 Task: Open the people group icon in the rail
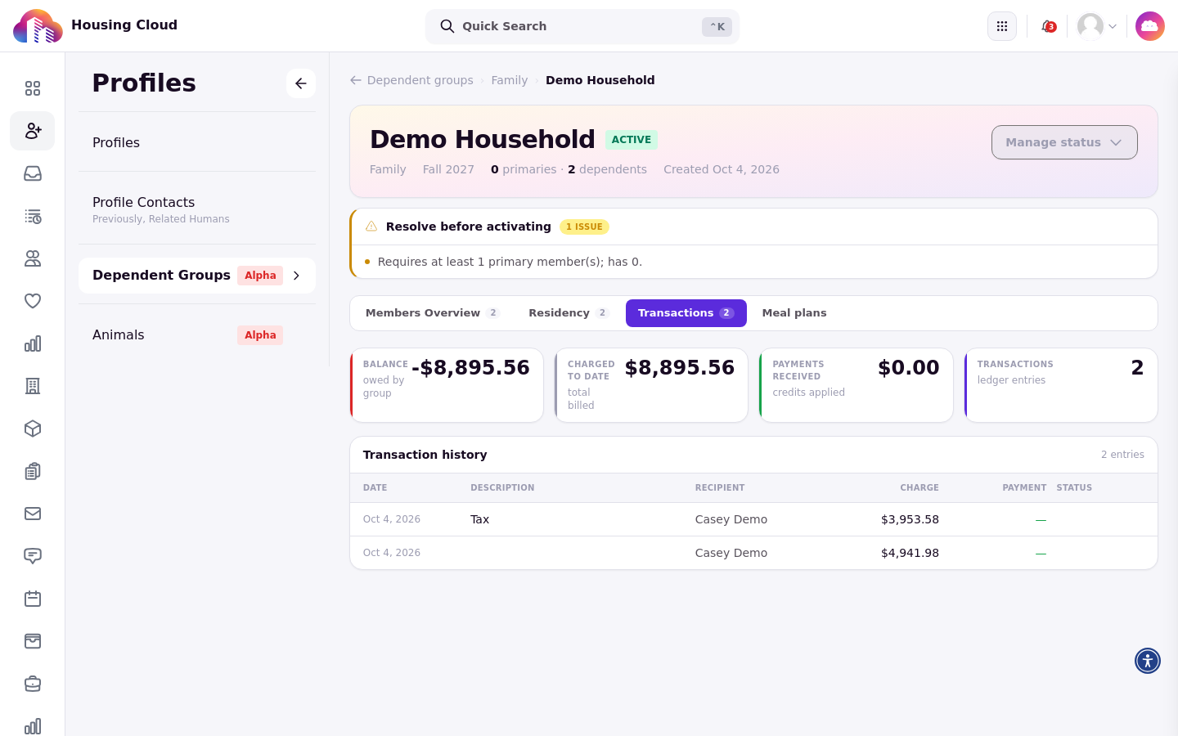pos(33,258)
